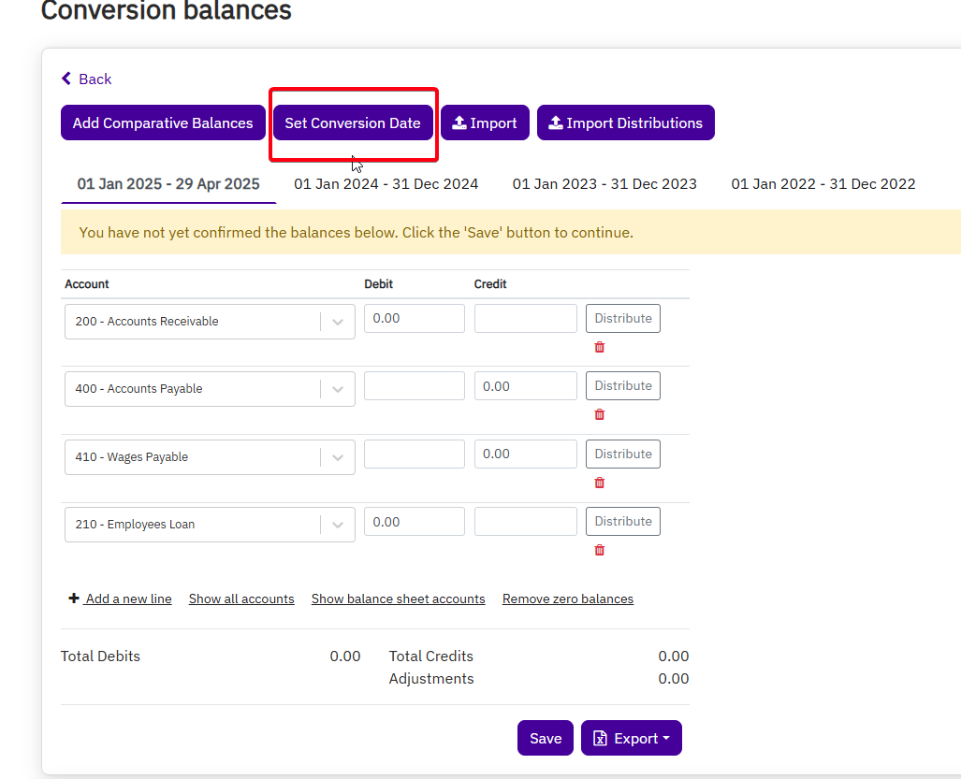
Task: Click the back chevron beside Back link
Action: [x=65, y=79]
